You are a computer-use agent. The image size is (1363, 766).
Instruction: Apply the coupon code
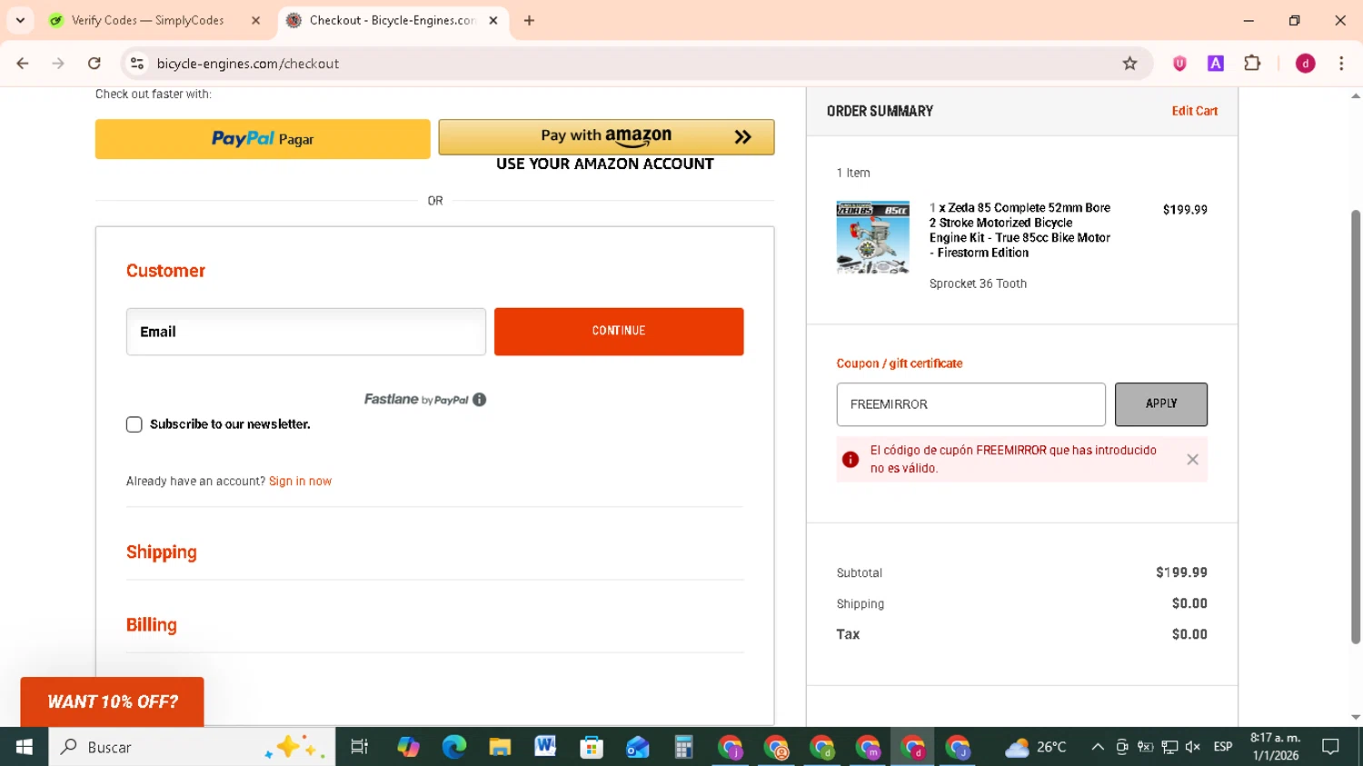pos(1161,404)
